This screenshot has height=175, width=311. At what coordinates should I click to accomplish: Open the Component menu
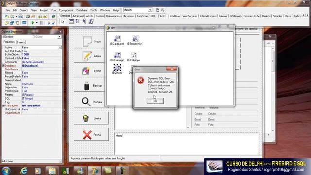point(66,10)
